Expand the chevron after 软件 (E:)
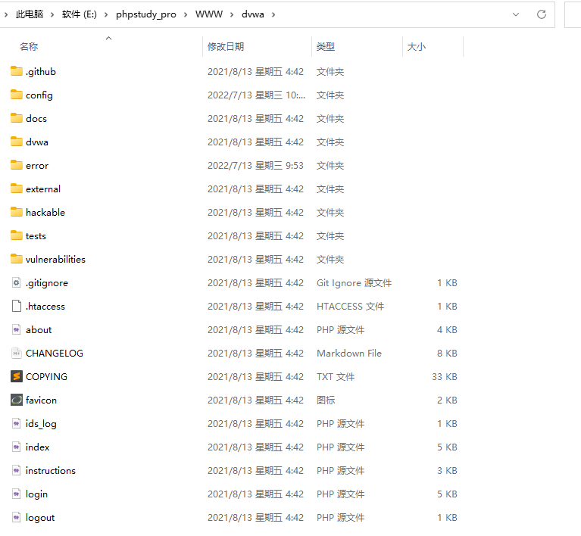The image size is (581, 536). coord(106,14)
